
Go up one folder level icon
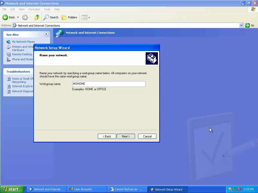click(37, 17)
